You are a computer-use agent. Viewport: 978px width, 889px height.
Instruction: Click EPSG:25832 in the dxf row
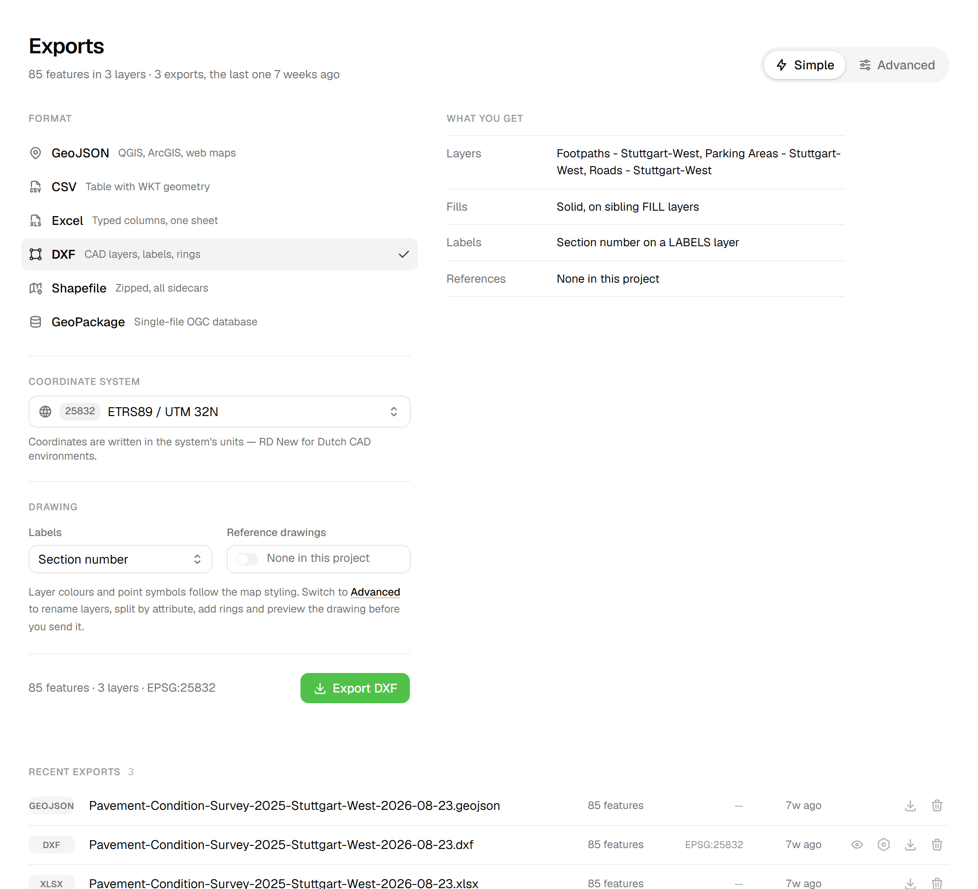(713, 845)
